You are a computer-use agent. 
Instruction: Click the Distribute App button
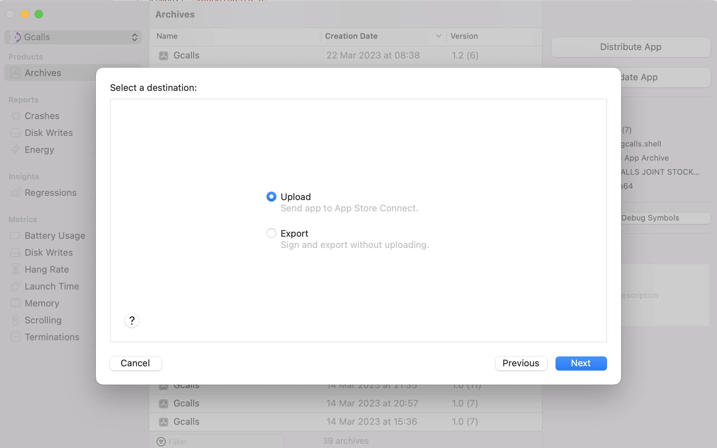click(630, 47)
